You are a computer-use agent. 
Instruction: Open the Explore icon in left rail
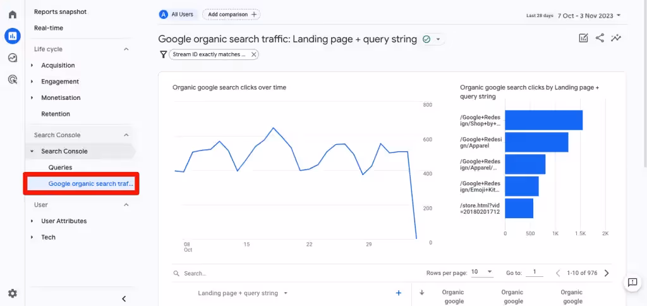[x=13, y=58]
